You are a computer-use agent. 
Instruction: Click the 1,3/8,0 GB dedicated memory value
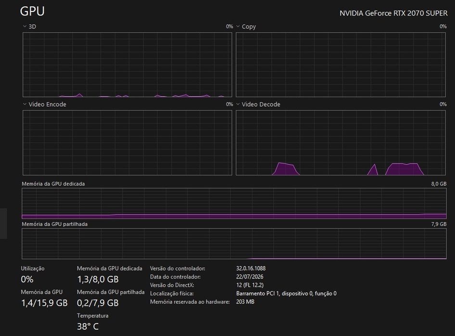tap(98, 279)
